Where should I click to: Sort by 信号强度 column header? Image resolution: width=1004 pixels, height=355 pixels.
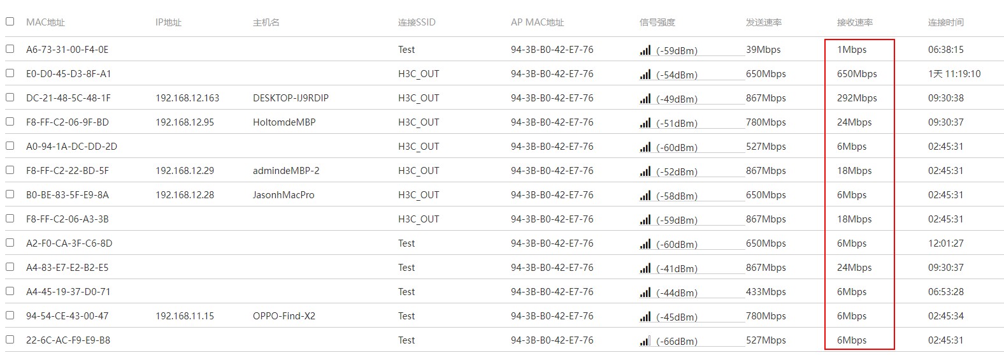pyautogui.click(x=657, y=22)
